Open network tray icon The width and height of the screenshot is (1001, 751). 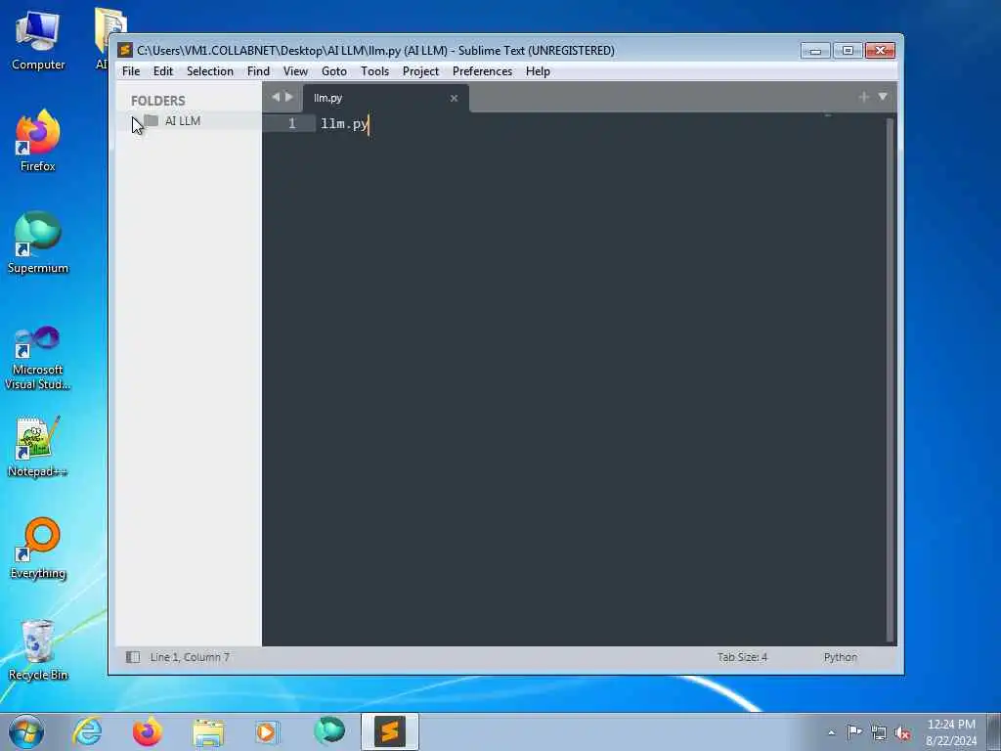pos(879,732)
